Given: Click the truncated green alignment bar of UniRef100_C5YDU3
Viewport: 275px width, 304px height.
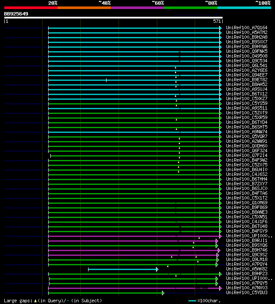Looking at the screenshot, I should (106, 293).
